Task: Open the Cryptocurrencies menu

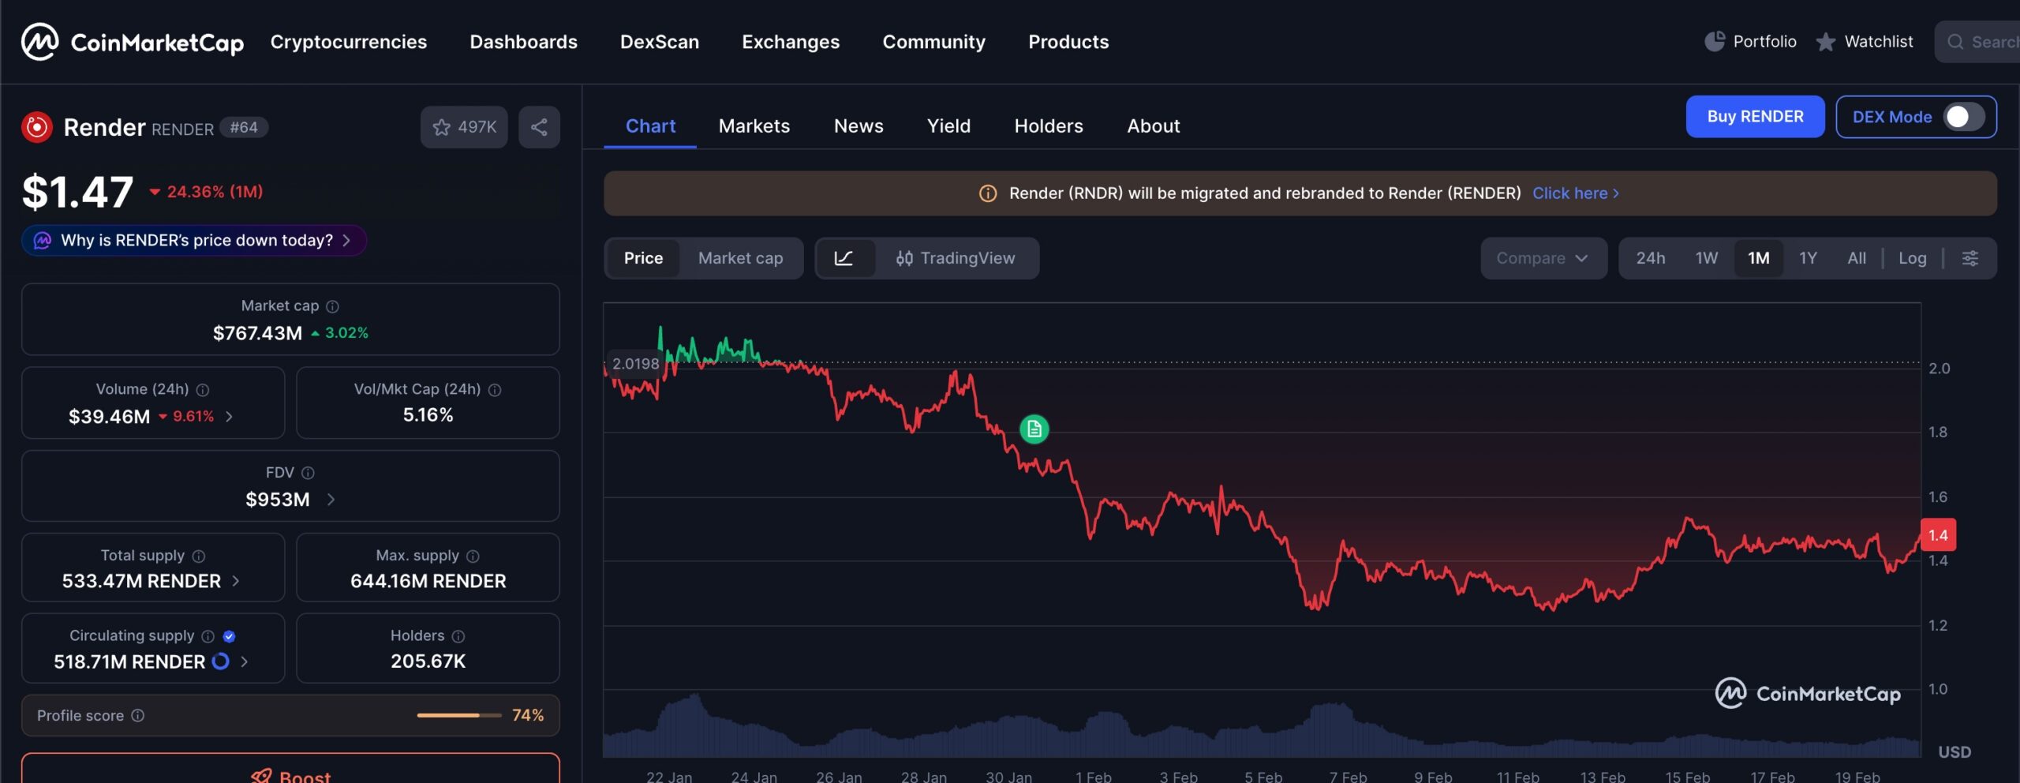Action: pos(349,42)
